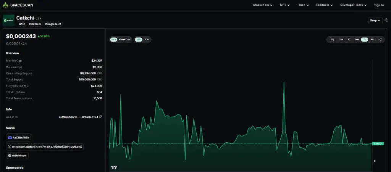Click the Catkchi token title

tap(26, 18)
